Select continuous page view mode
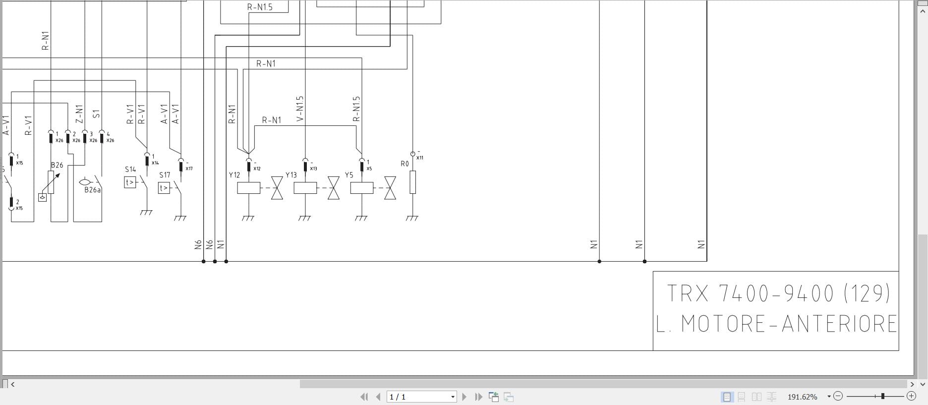The image size is (928, 405). (x=742, y=397)
